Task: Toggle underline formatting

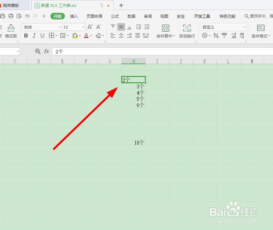Action: (x=42, y=36)
